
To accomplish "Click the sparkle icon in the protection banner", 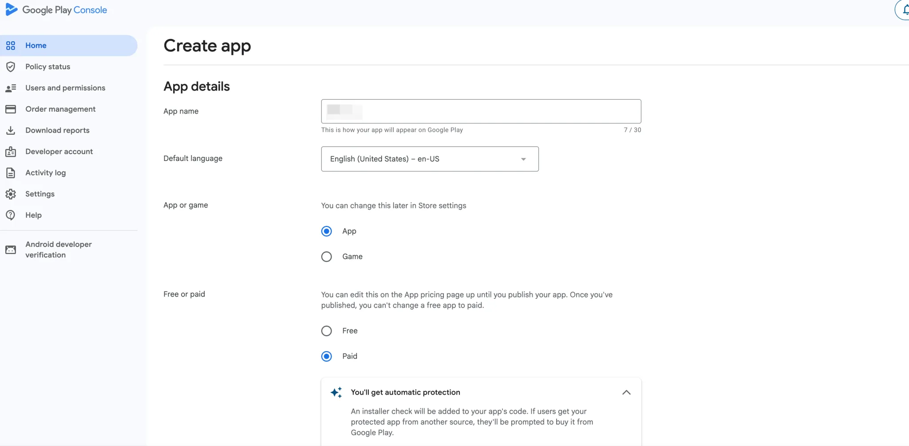I will 336,392.
